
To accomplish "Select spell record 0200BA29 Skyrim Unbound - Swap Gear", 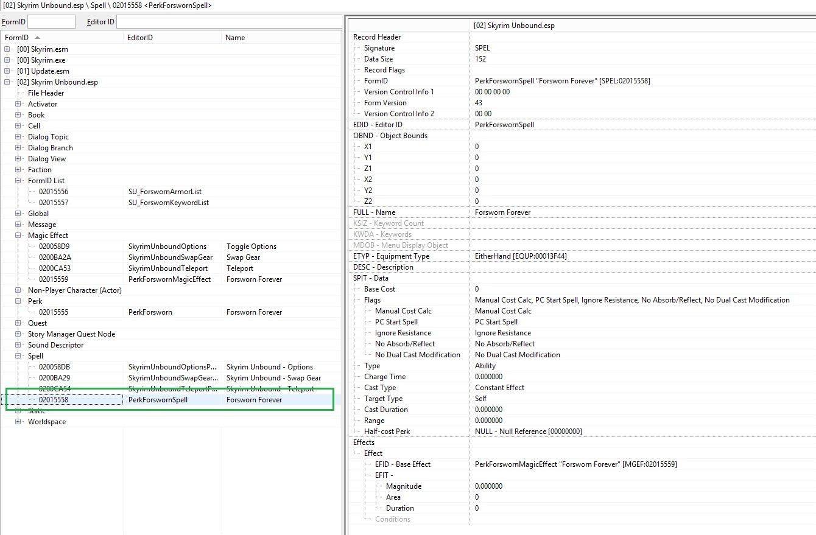I will click(x=171, y=378).
